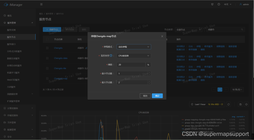Close the 伸缩Chengdu-map节点 dialog with X
Image resolution: width=254 pixels, height=140 pixels.
162,36
